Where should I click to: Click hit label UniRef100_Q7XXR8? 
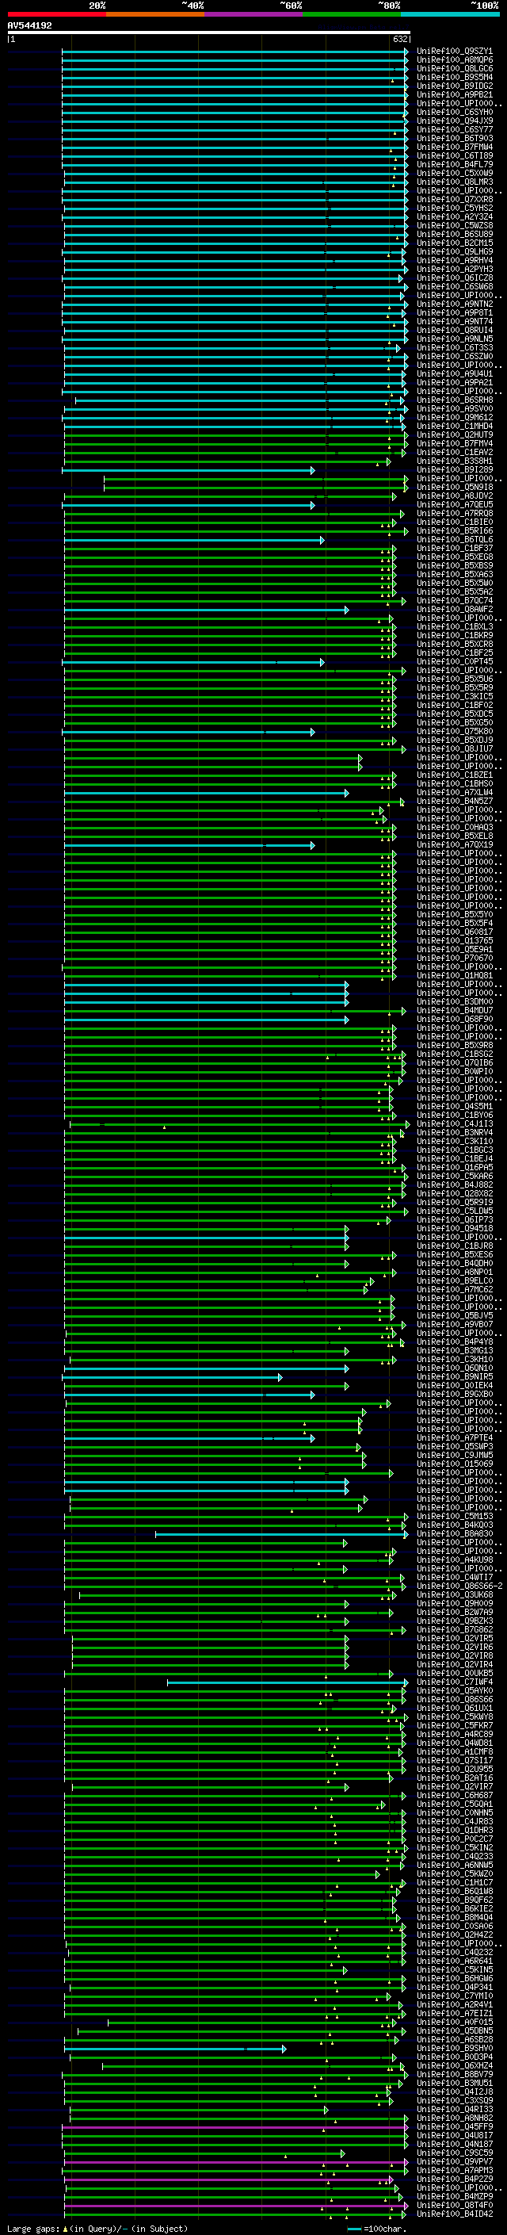(x=454, y=200)
